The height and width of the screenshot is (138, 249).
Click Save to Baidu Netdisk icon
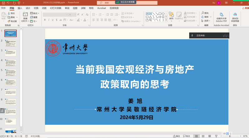pyautogui.click(x=235, y=17)
